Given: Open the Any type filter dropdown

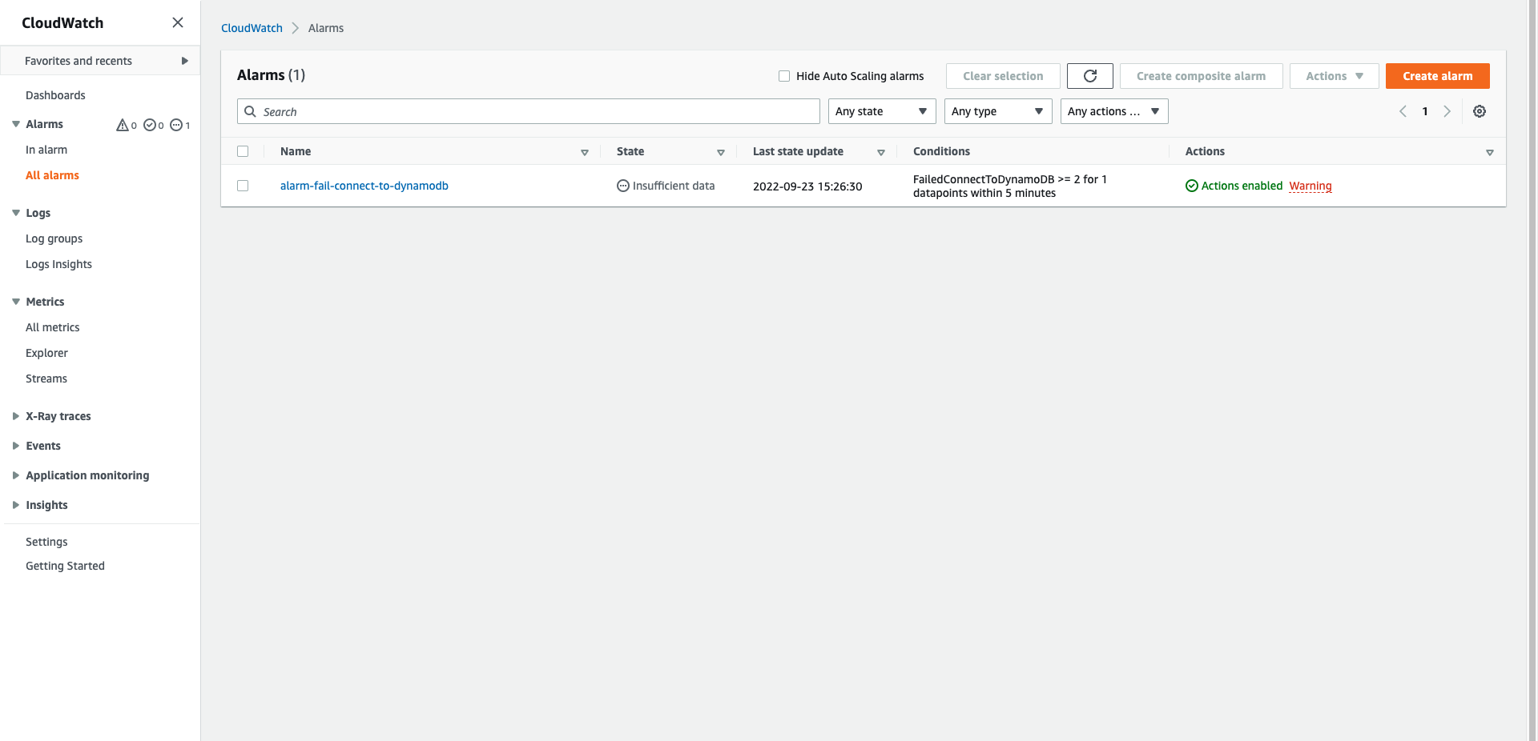Looking at the screenshot, I should [x=998, y=111].
